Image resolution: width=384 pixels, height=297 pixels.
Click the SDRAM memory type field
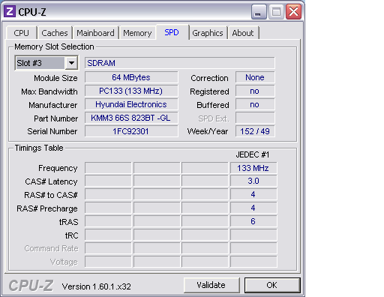point(180,63)
